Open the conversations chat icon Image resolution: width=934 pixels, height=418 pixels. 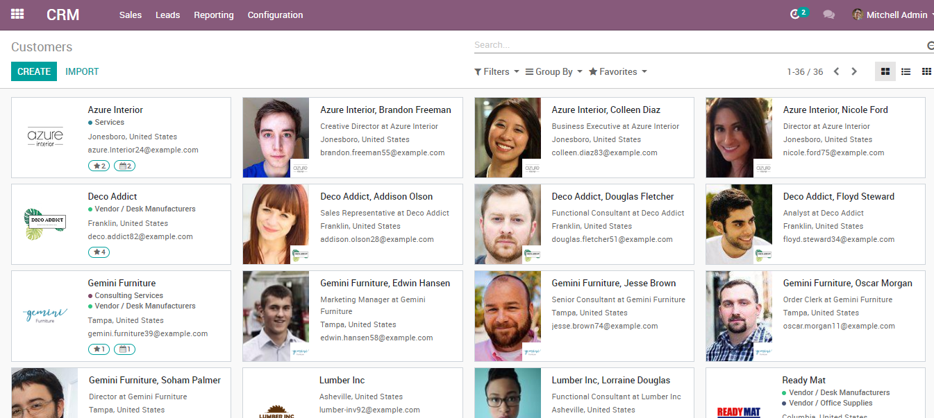coord(828,15)
